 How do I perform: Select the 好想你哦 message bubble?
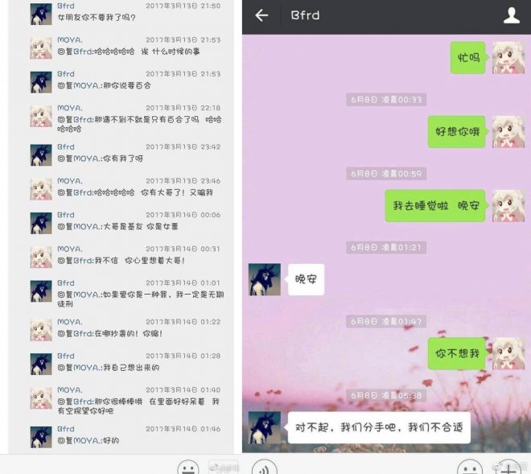point(458,132)
